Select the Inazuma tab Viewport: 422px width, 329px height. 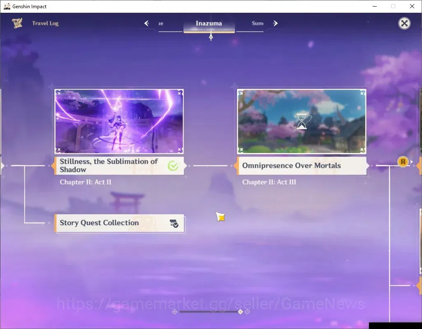tap(209, 24)
